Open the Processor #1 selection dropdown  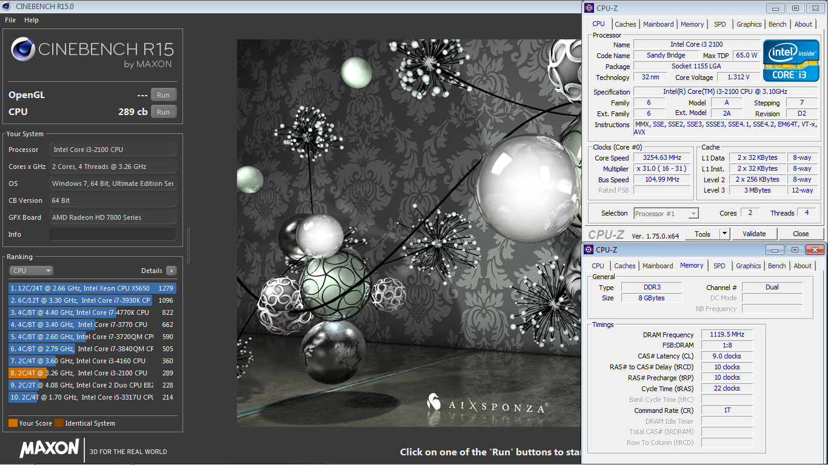coord(666,213)
